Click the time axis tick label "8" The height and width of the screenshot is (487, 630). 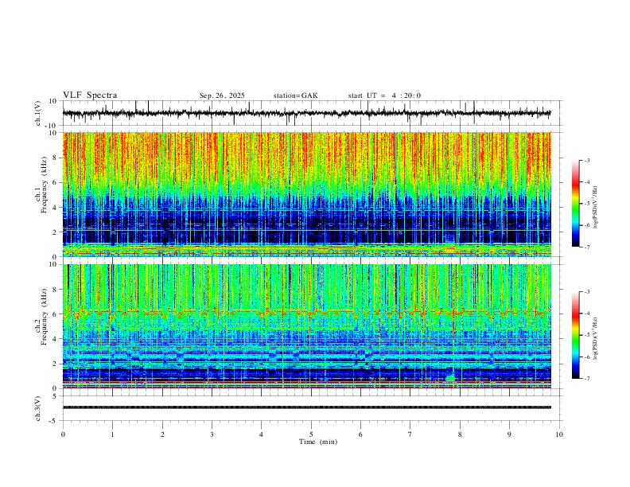(460, 434)
